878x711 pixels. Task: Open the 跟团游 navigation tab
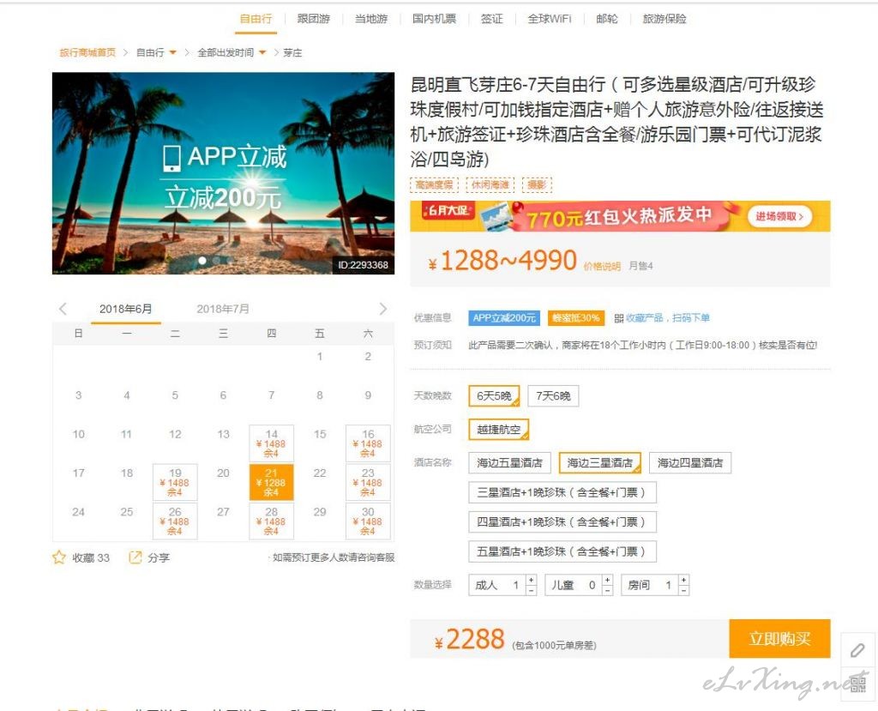click(x=314, y=19)
